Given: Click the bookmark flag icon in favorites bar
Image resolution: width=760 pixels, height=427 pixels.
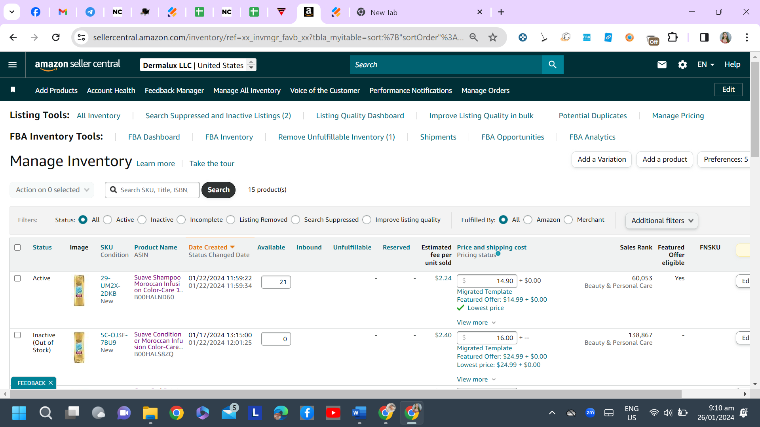Looking at the screenshot, I should point(13,90).
